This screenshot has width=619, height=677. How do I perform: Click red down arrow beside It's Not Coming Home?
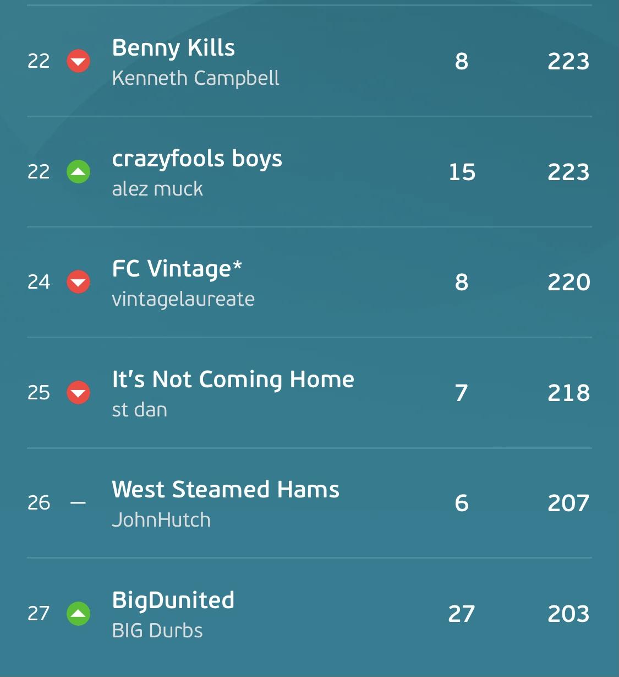[x=78, y=393]
